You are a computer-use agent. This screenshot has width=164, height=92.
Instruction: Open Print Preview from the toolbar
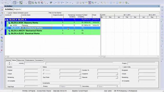[6, 3]
